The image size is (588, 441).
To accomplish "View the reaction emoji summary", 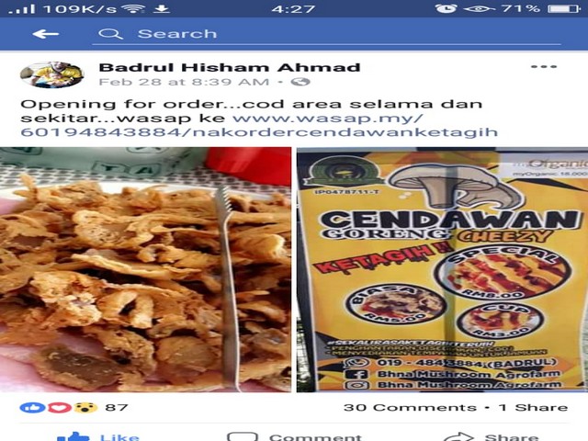I will [x=59, y=408].
